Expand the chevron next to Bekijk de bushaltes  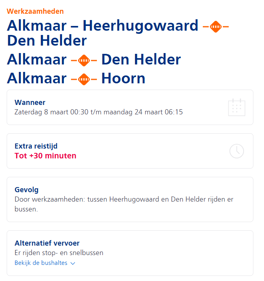point(73,263)
